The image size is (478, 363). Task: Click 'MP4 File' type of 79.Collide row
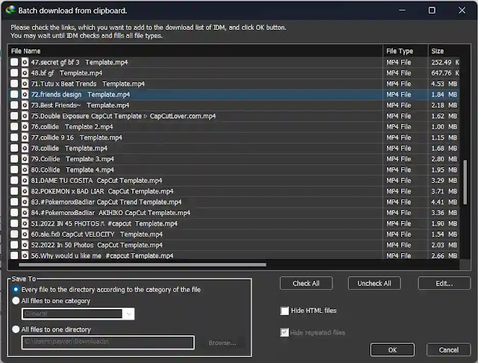tap(398, 159)
